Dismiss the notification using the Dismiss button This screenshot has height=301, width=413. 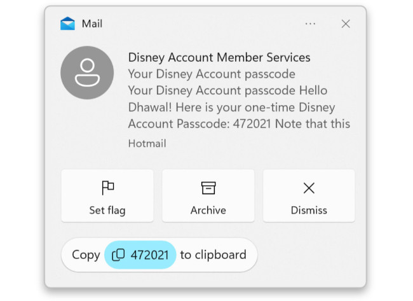pos(309,196)
